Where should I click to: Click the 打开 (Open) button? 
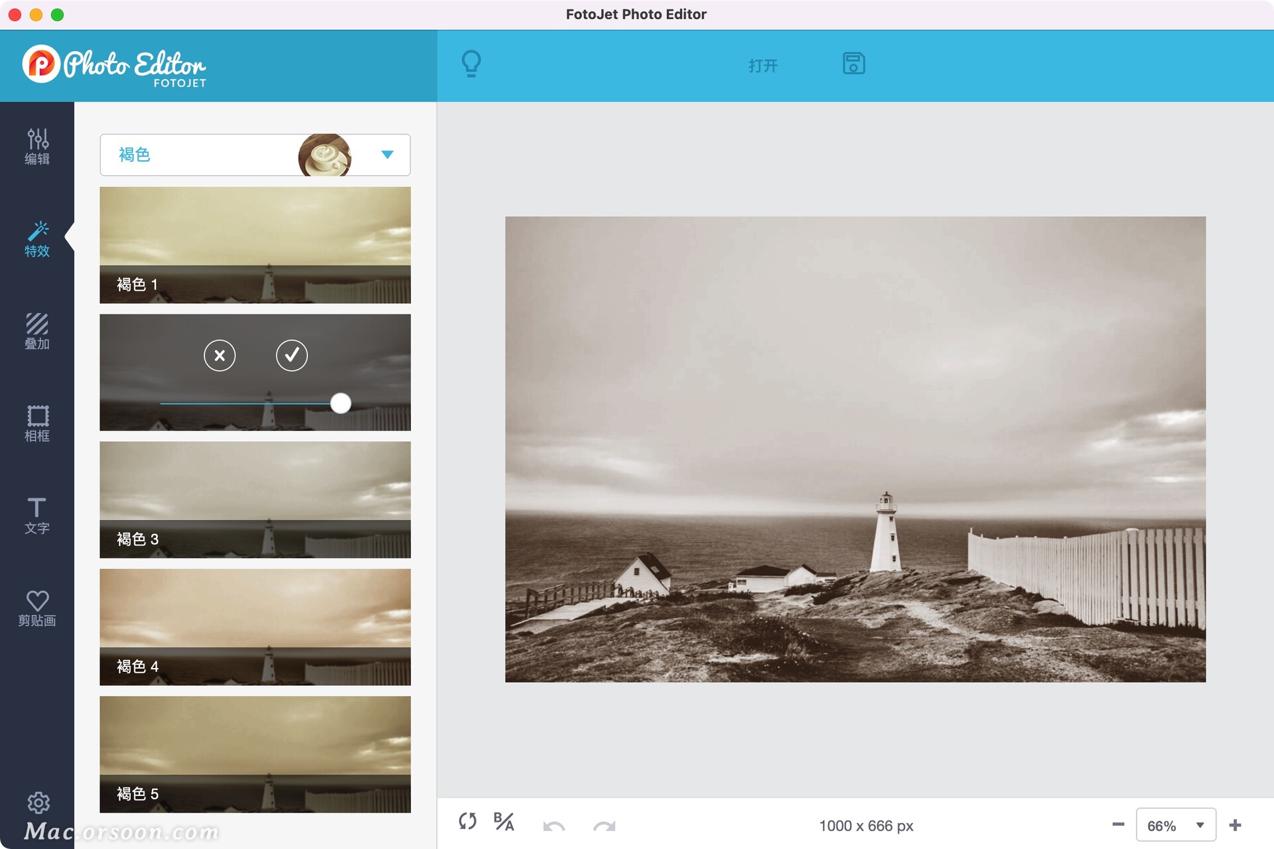tap(763, 66)
